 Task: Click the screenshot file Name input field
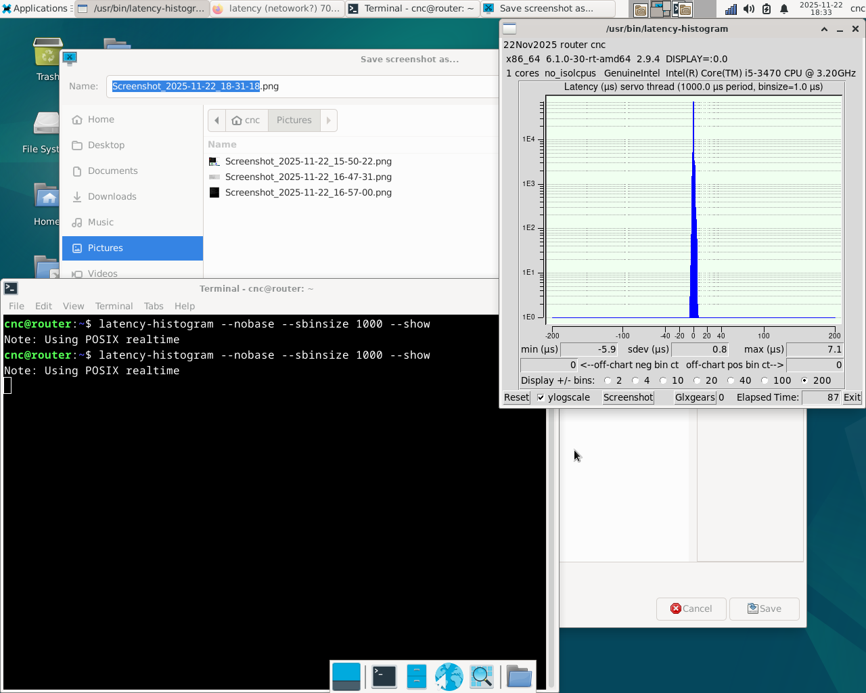[304, 87]
